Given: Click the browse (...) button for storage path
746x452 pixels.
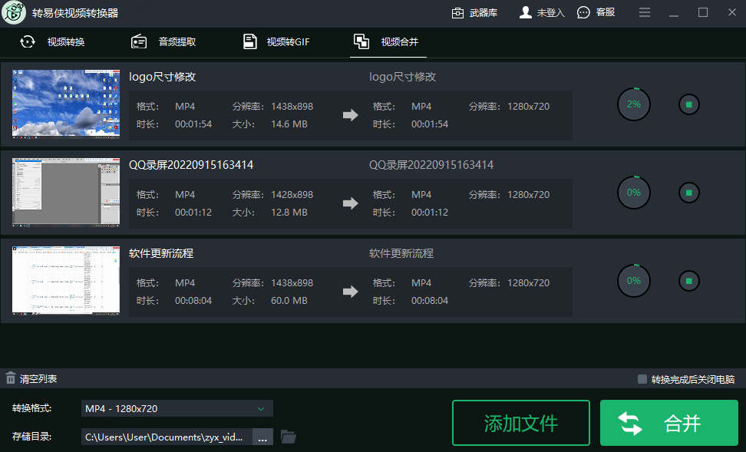Looking at the screenshot, I should tap(262, 437).
